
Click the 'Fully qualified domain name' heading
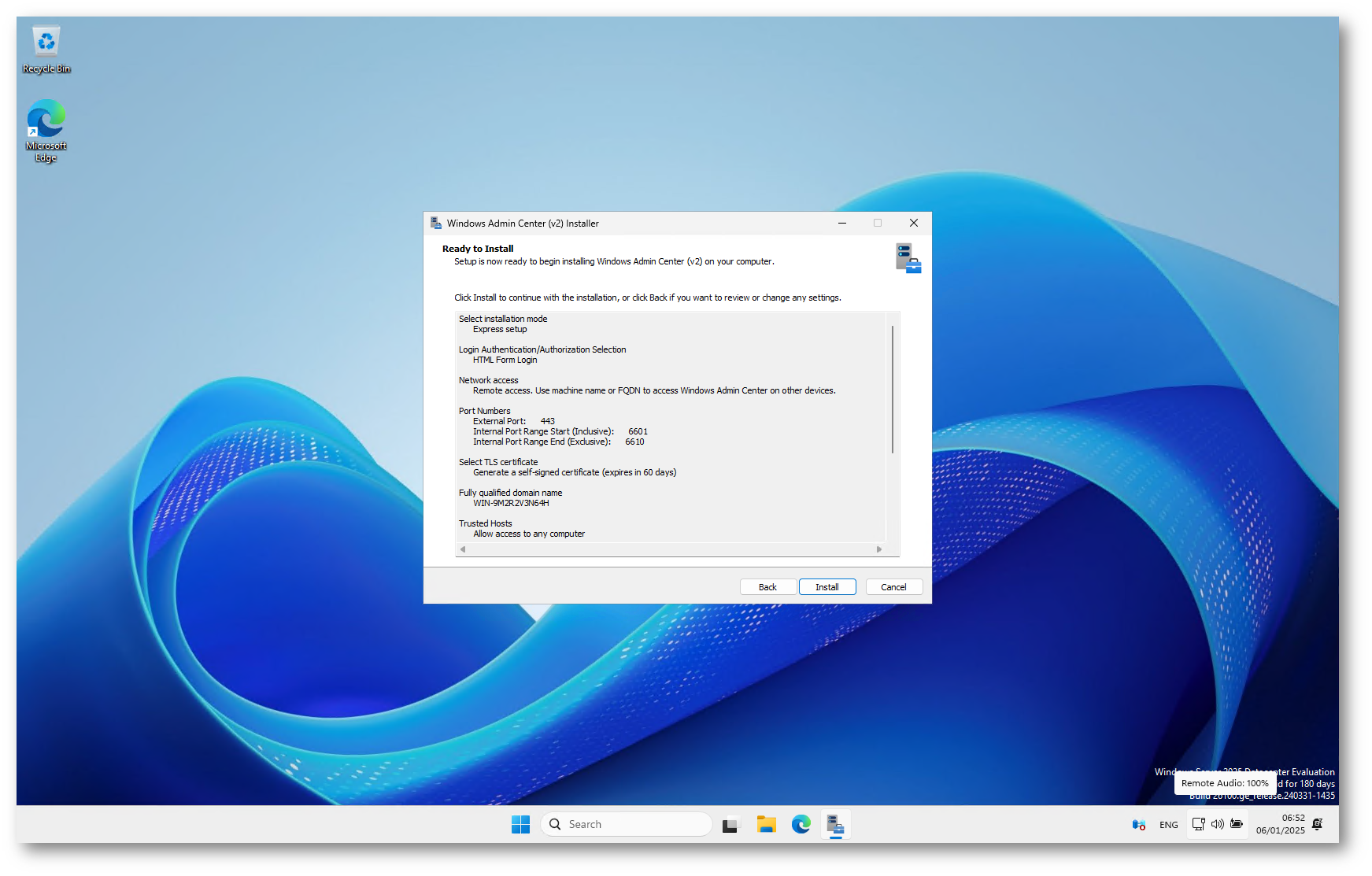click(x=511, y=493)
